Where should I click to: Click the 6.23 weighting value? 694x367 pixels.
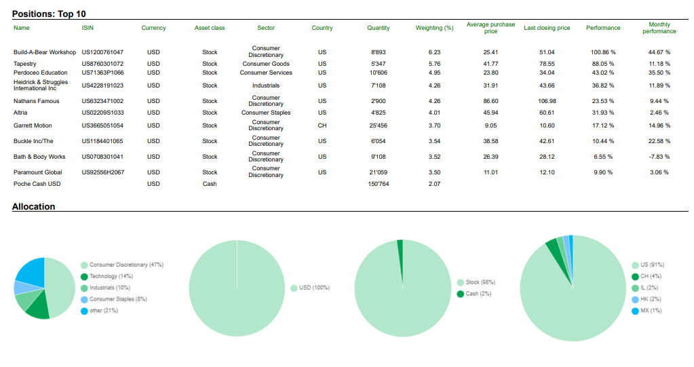click(x=435, y=52)
